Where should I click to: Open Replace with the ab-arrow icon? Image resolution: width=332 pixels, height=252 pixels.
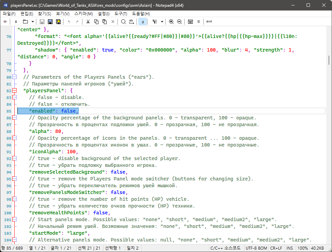pos(132,22)
